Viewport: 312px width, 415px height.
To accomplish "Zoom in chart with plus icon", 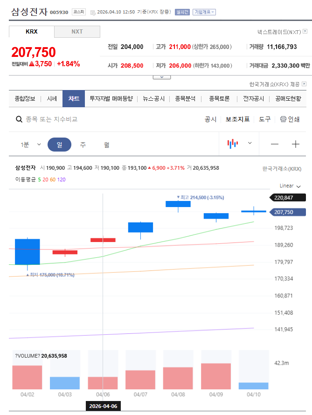I will click(x=295, y=144).
